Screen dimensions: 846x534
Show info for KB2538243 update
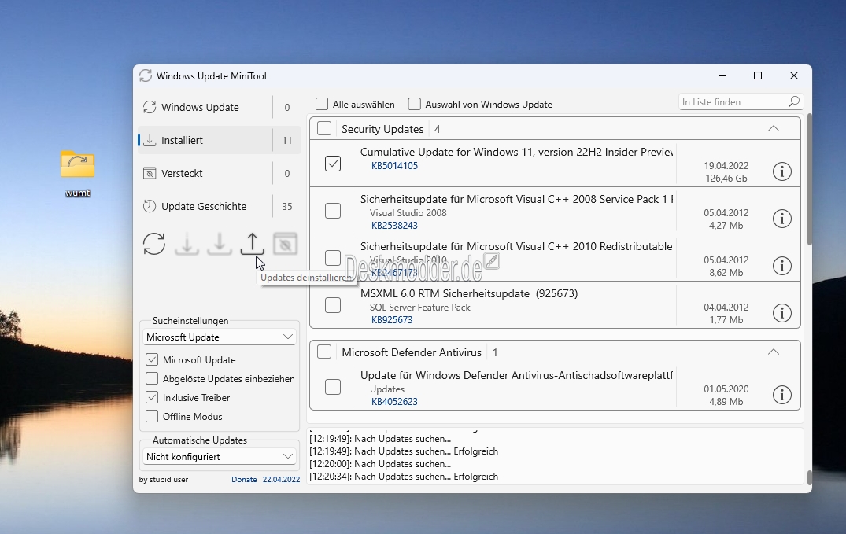tap(781, 219)
